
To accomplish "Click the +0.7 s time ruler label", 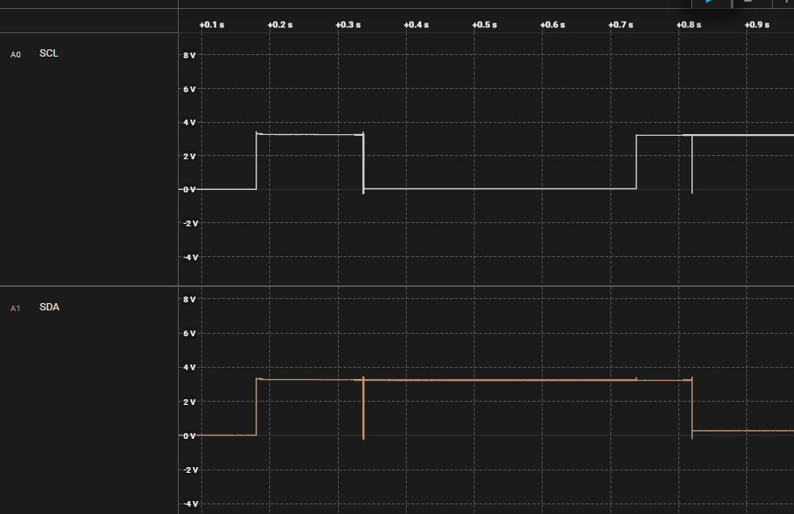I will click(x=621, y=25).
